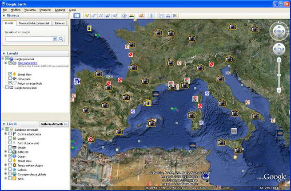The image size is (291, 191).
Task: Open Galleria di Earth
Action: pos(54,124)
